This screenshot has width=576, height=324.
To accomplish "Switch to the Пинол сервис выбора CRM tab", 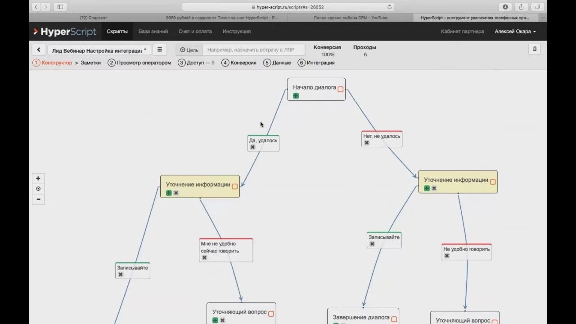I will click(x=350, y=18).
